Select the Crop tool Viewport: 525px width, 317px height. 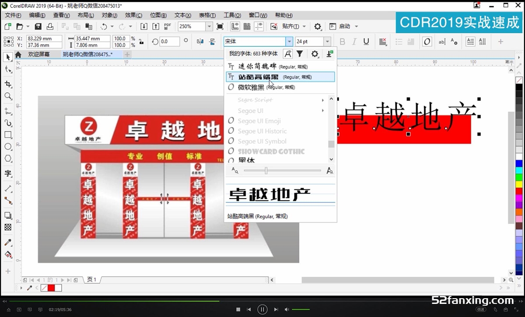pos(8,84)
